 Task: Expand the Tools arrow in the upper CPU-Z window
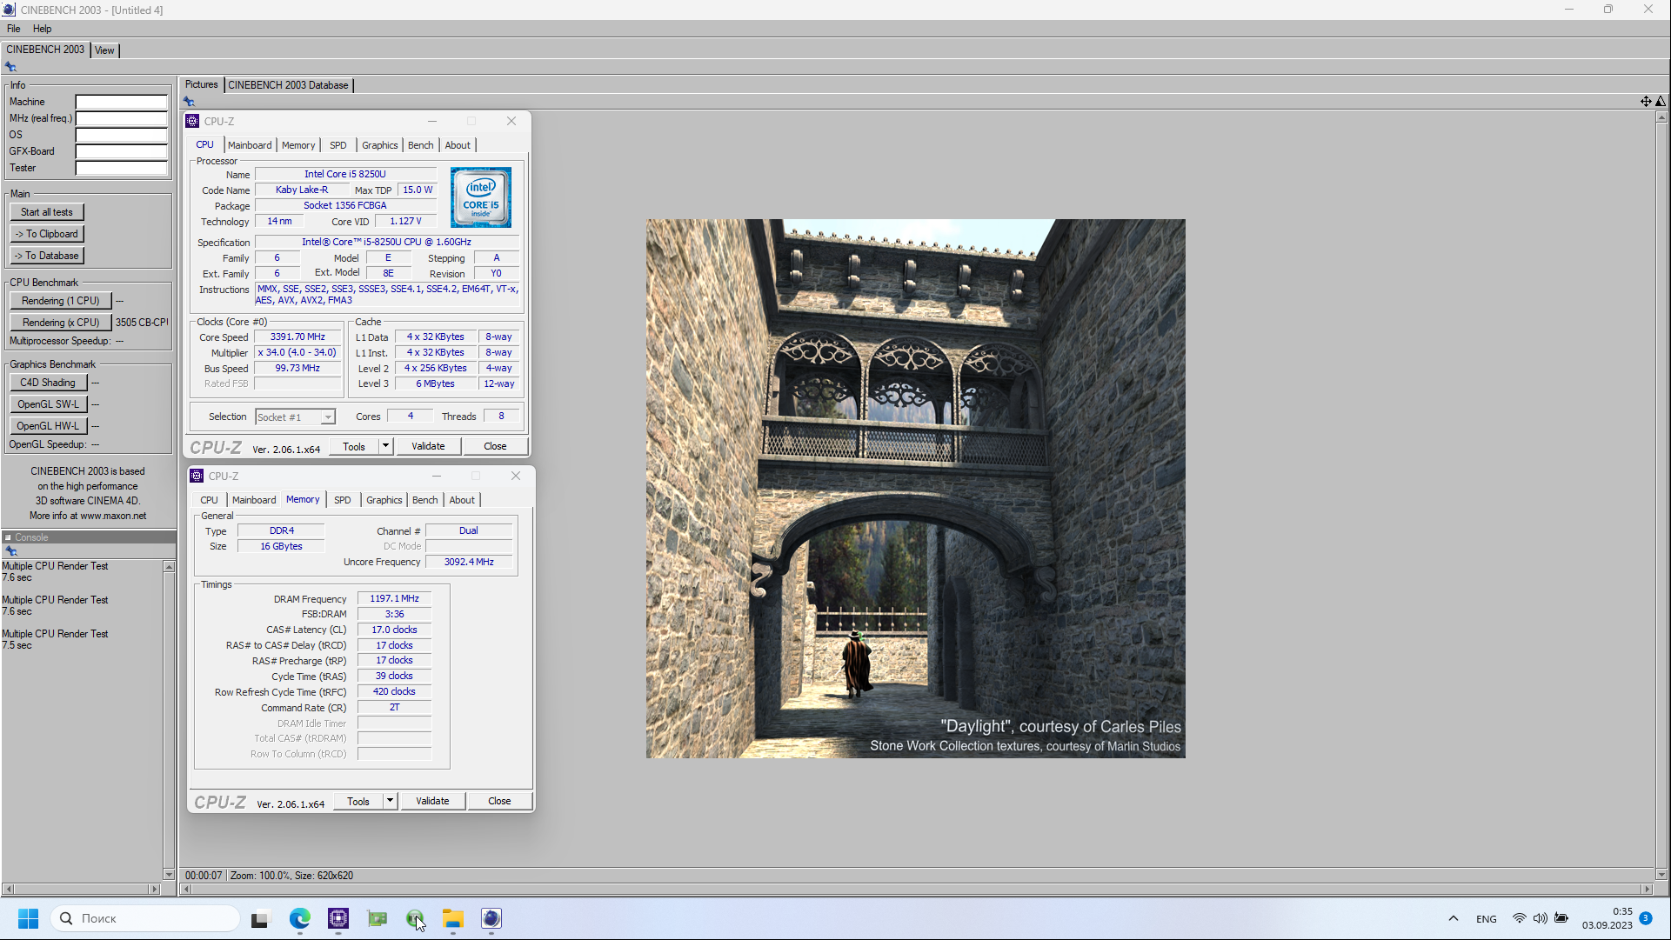[385, 446]
